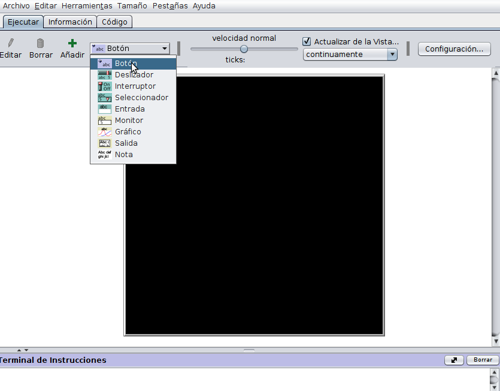Click the Gráfico plot icon
Image resolution: width=500 pixels, height=391 pixels.
105,132
